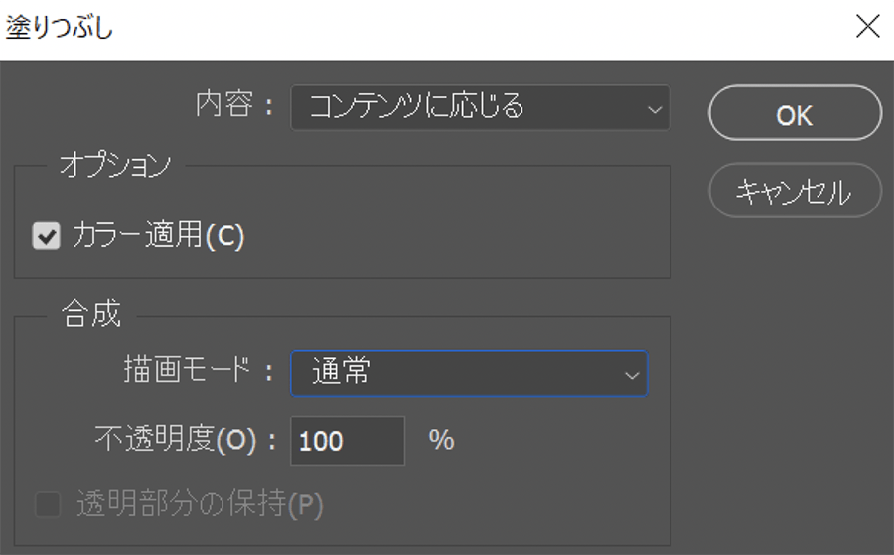Click the chevron arrow of 内容 dropdown
Screen dimensions: 894x555
point(653,108)
